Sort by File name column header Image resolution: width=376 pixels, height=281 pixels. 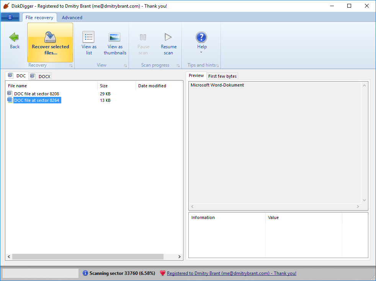(x=51, y=86)
